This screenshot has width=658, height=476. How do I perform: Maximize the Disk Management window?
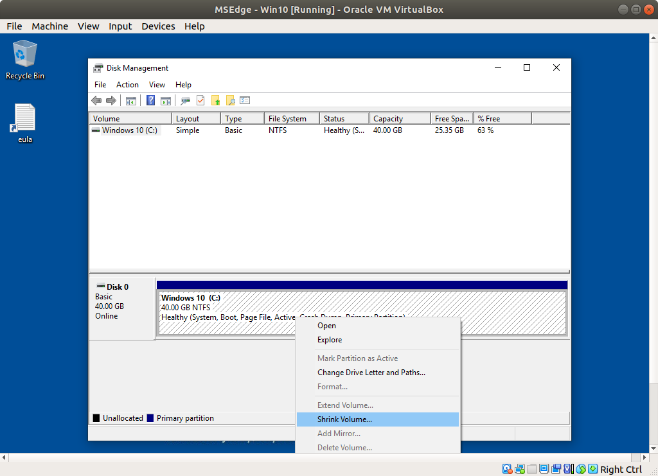(x=527, y=67)
